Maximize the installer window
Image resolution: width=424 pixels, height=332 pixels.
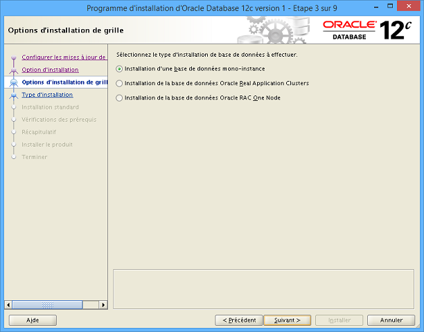coord(390,6)
